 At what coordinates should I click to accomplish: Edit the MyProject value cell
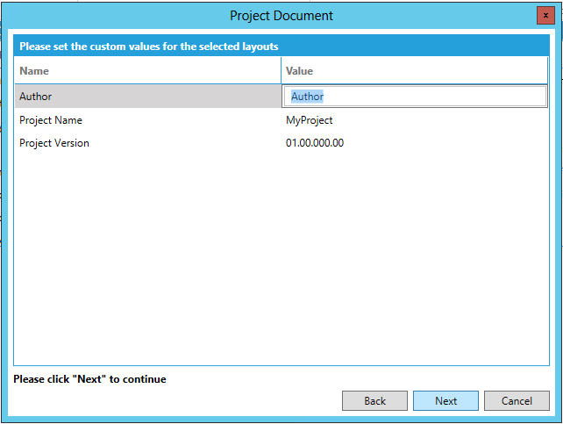[x=310, y=120]
